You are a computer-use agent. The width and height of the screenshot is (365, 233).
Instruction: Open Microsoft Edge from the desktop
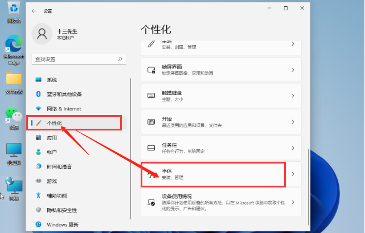[x=13, y=47]
